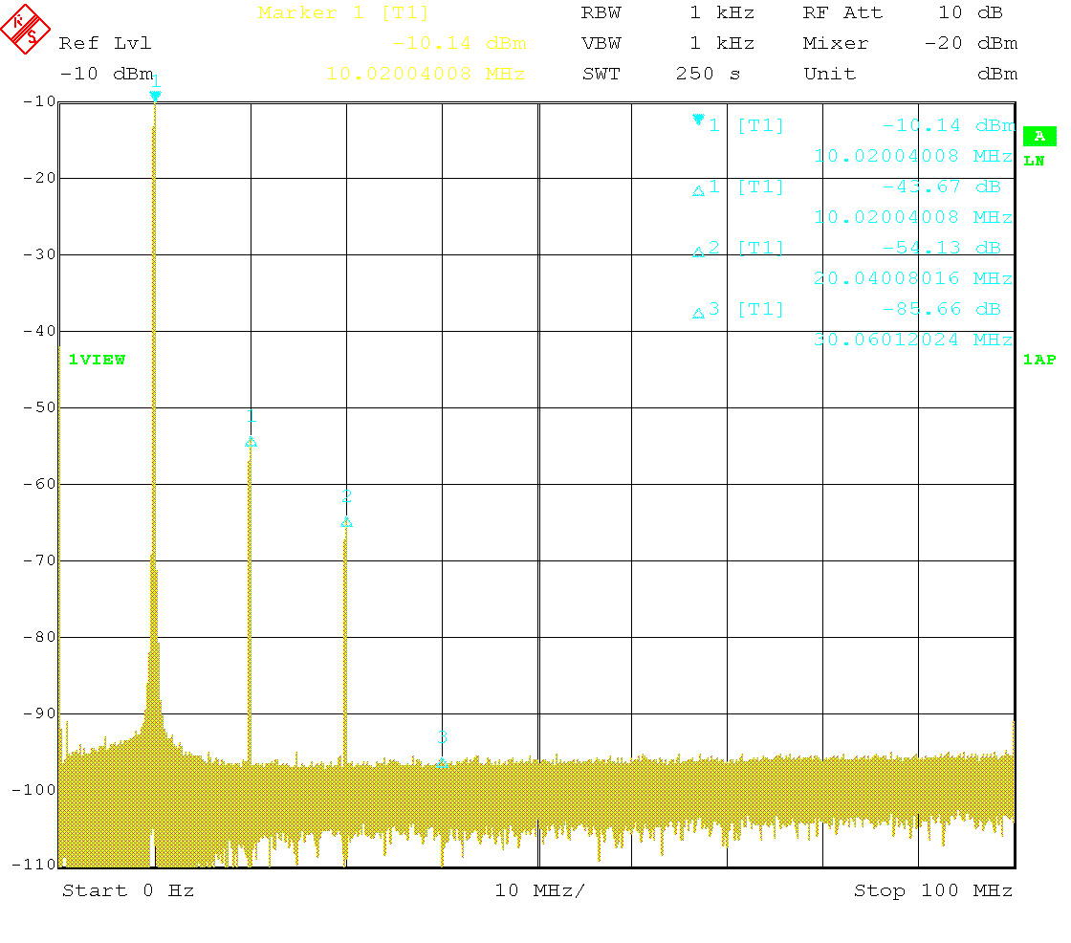Click the Unit dBm setting
This screenshot has width=1071, height=943.
pos(910,73)
